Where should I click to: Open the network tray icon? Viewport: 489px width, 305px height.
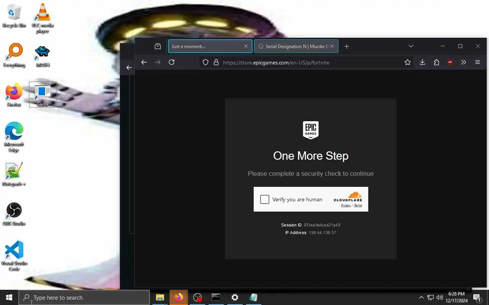click(431, 297)
